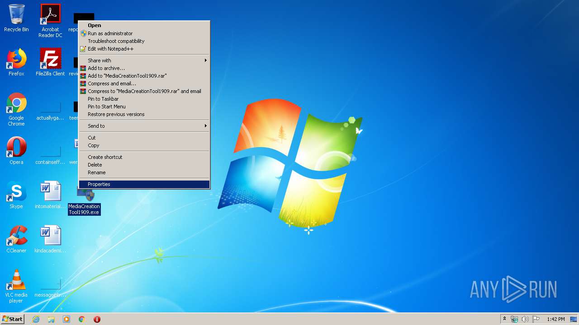Select the intomaterial Word document icon
Viewport: 579px width, 325px height.
50,195
